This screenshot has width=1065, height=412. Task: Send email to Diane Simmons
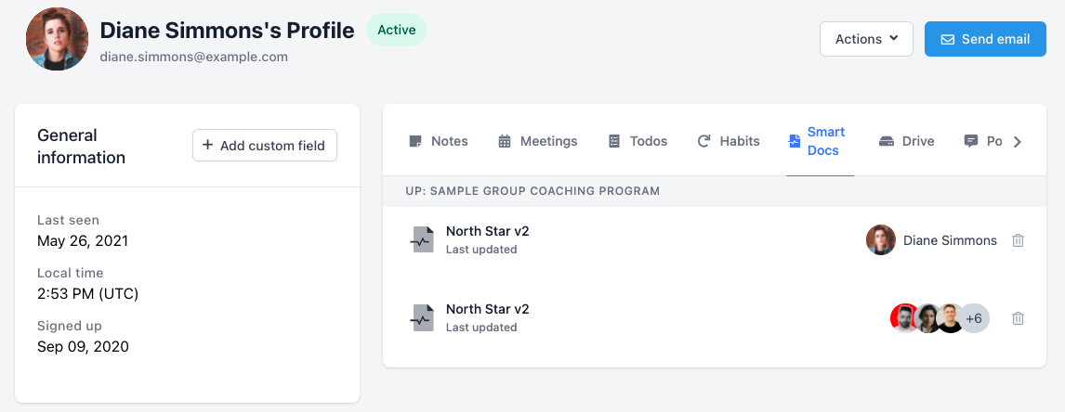click(x=985, y=39)
